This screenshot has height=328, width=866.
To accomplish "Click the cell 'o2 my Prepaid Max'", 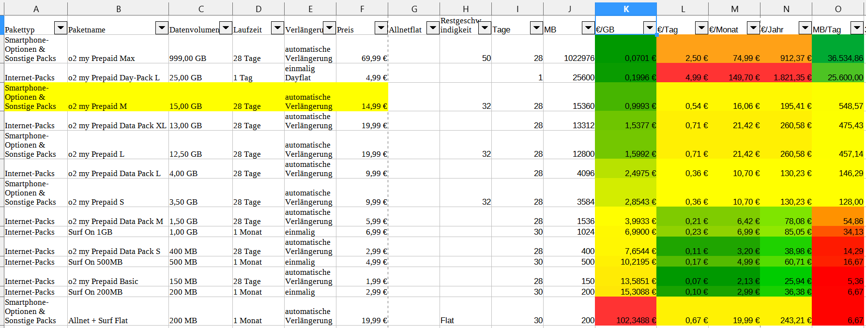I will coord(118,49).
